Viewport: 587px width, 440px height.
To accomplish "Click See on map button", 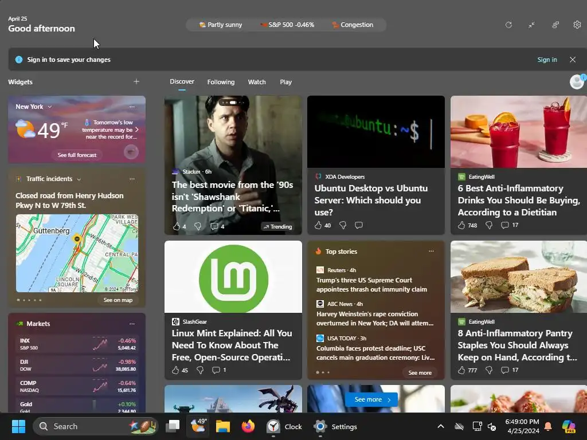I will point(118,300).
